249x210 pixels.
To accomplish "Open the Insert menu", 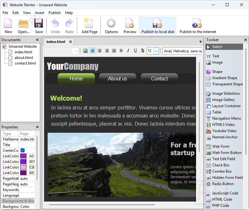I will [40, 13].
